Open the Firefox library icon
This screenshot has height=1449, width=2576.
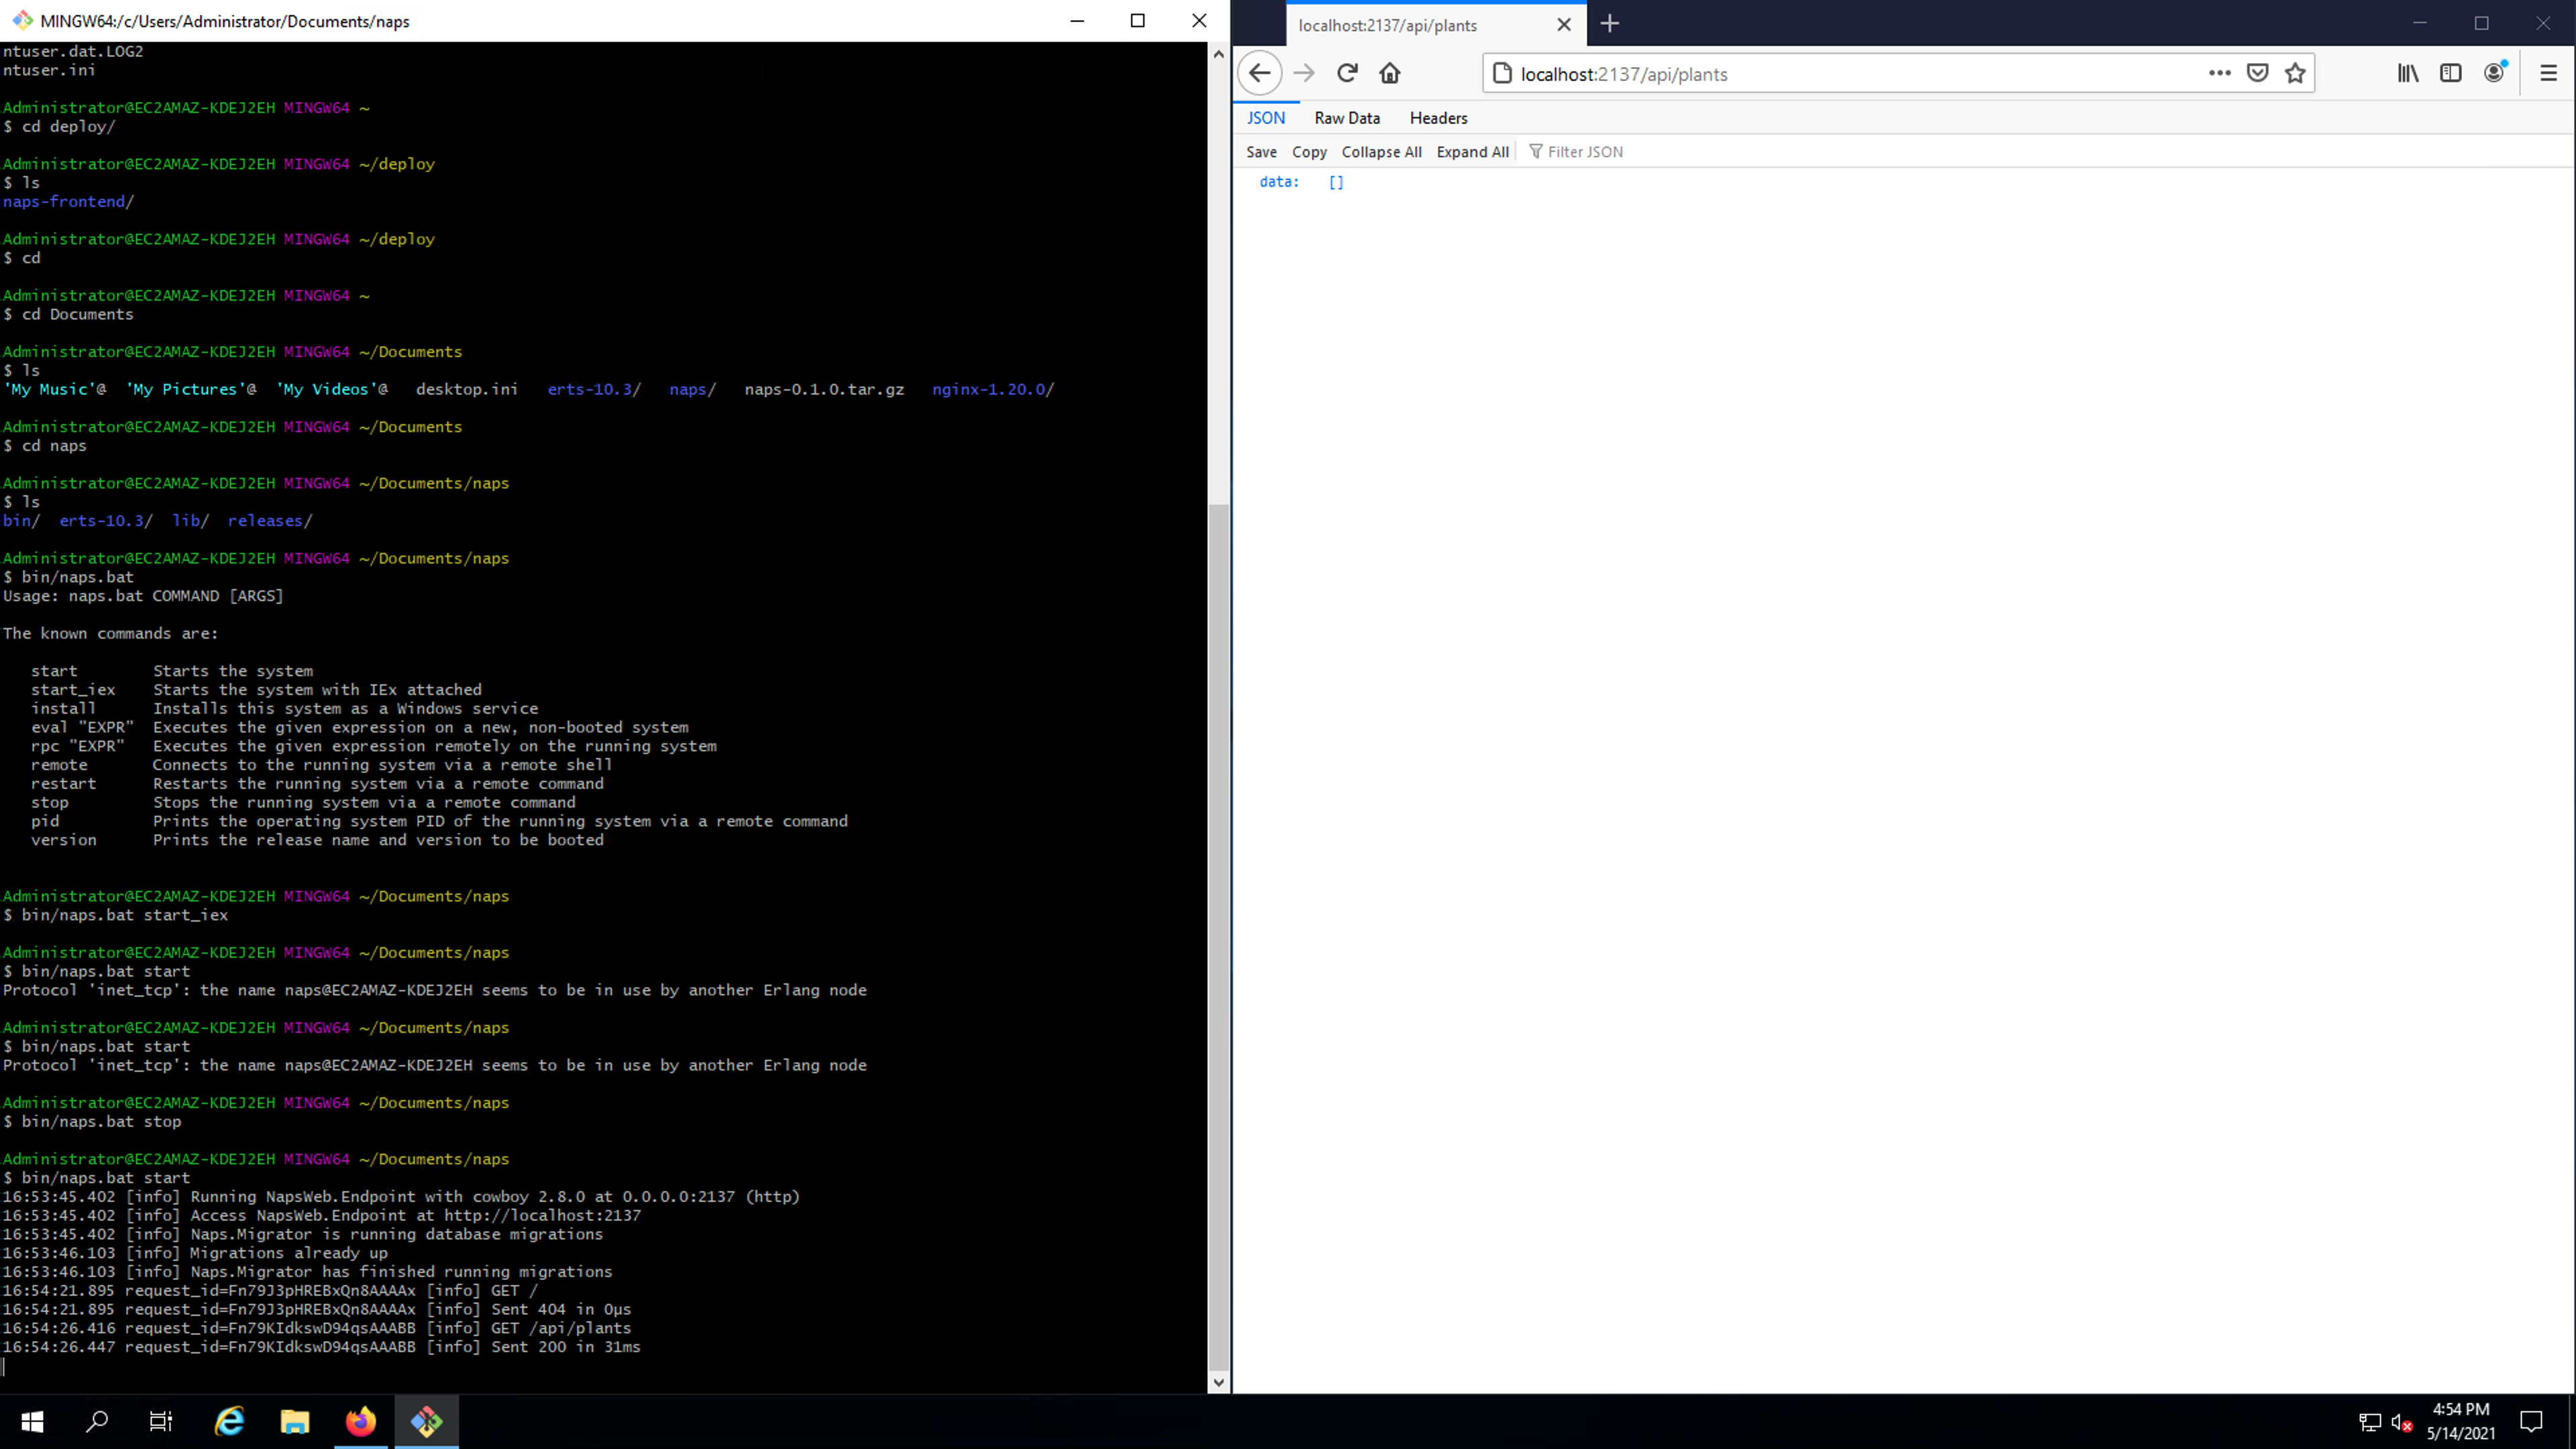[x=2408, y=73]
